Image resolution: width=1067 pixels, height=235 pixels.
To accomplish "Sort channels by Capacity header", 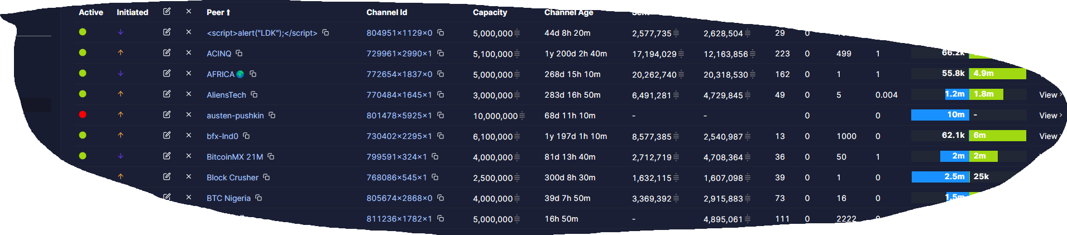I will click(490, 12).
